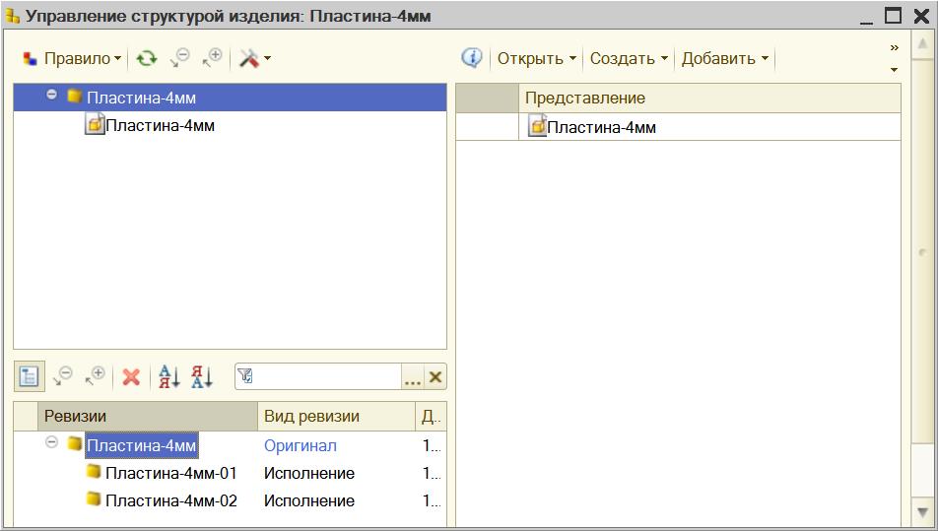This screenshot has height=531, width=938.
Task: Click the red X delete icon
Action: (131, 376)
